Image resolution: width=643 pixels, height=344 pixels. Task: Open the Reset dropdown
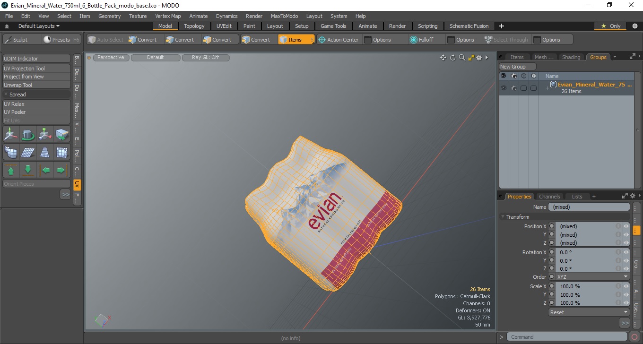(x=589, y=312)
